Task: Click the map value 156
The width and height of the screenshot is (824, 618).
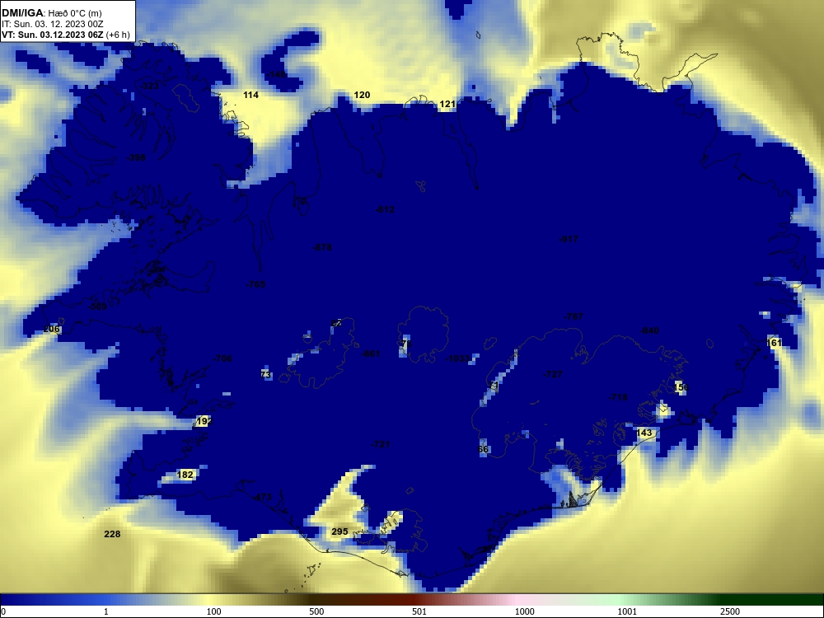Action: tap(680, 388)
